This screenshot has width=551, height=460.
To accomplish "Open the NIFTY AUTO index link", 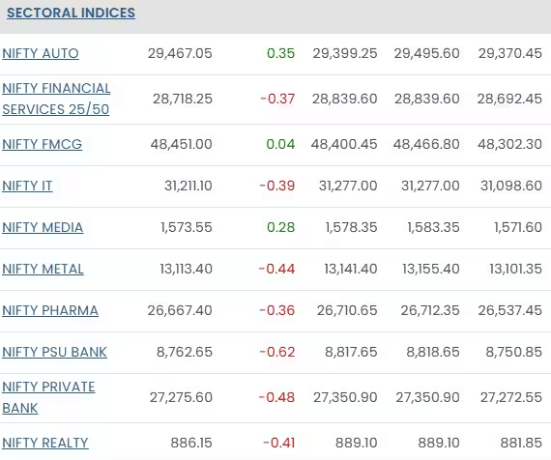I will point(41,53).
